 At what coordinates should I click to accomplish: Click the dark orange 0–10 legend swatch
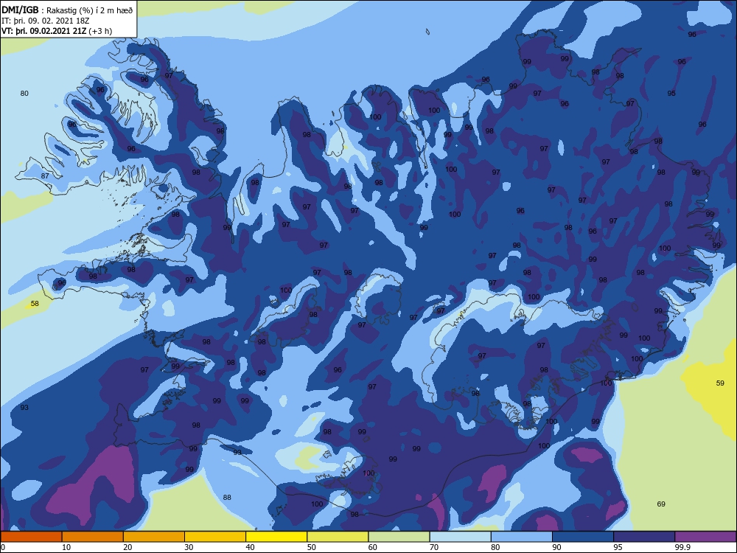click(31, 537)
